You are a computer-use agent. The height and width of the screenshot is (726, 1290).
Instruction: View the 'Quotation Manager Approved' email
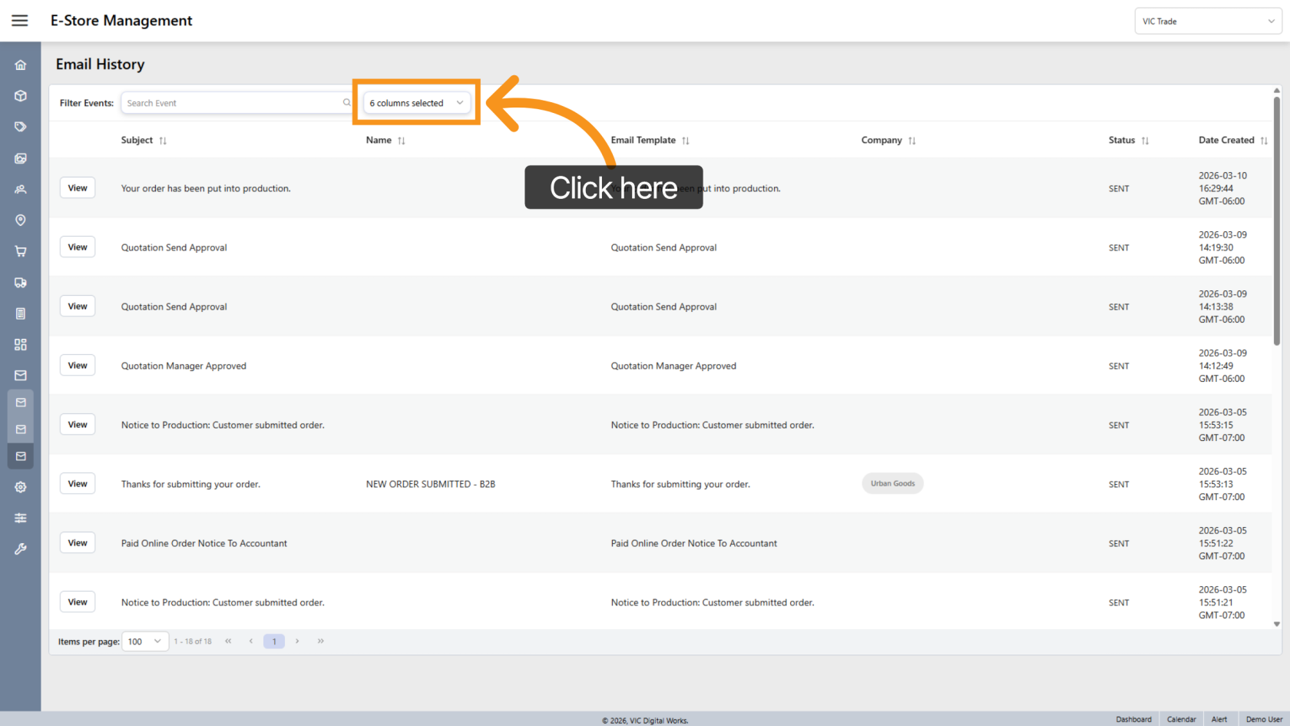click(78, 366)
